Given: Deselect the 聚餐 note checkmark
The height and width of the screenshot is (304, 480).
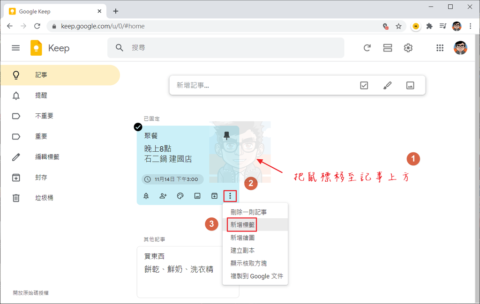Looking at the screenshot, I should (x=138, y=127).
